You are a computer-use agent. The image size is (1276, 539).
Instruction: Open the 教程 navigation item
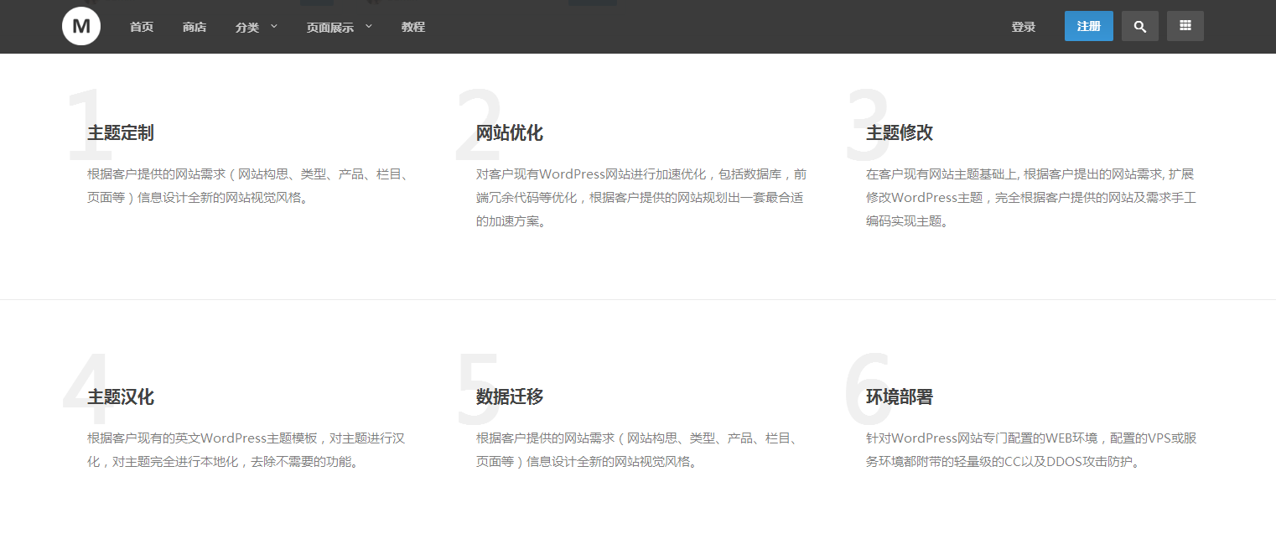click(413, 27)
